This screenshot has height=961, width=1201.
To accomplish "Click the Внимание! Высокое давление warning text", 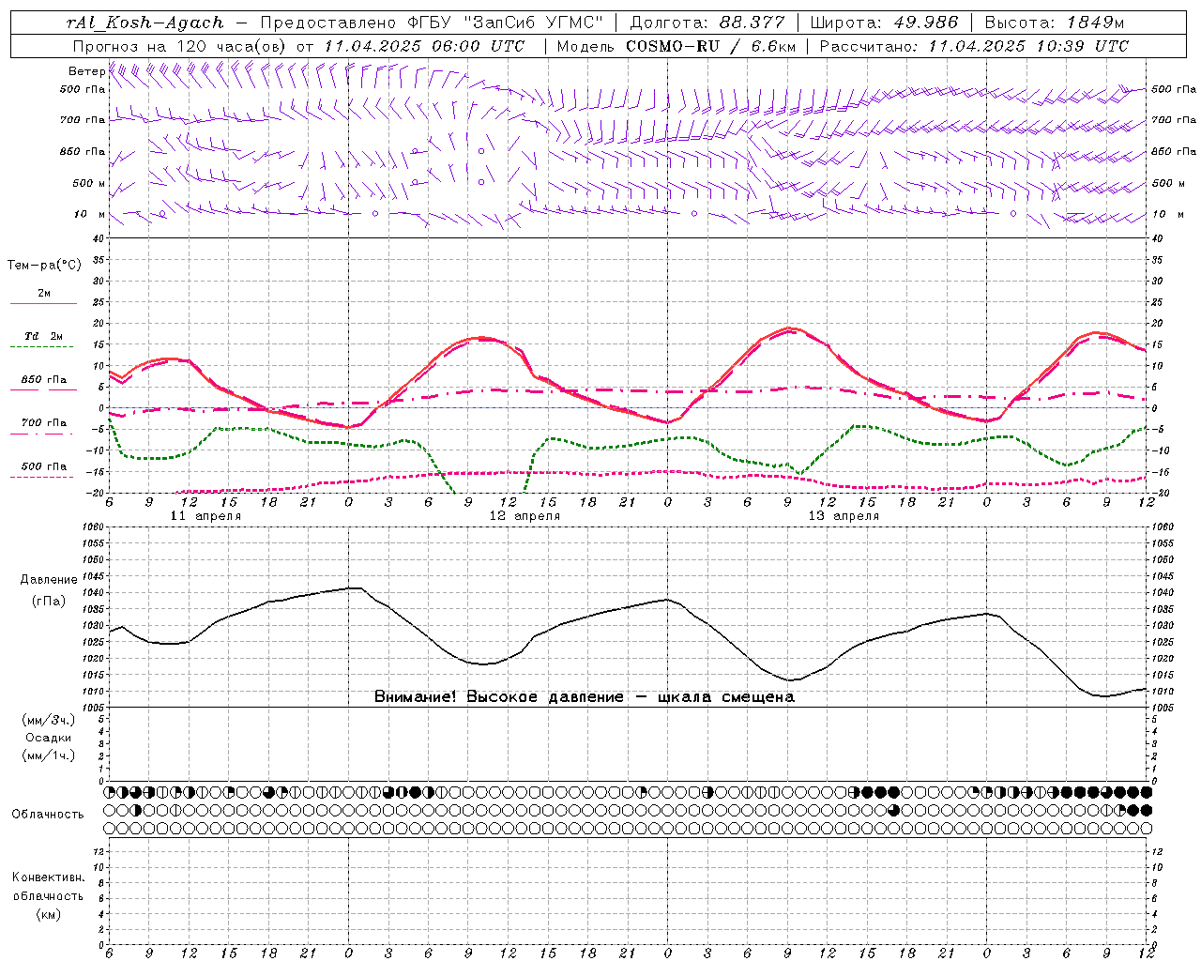I will pos(584,697).
